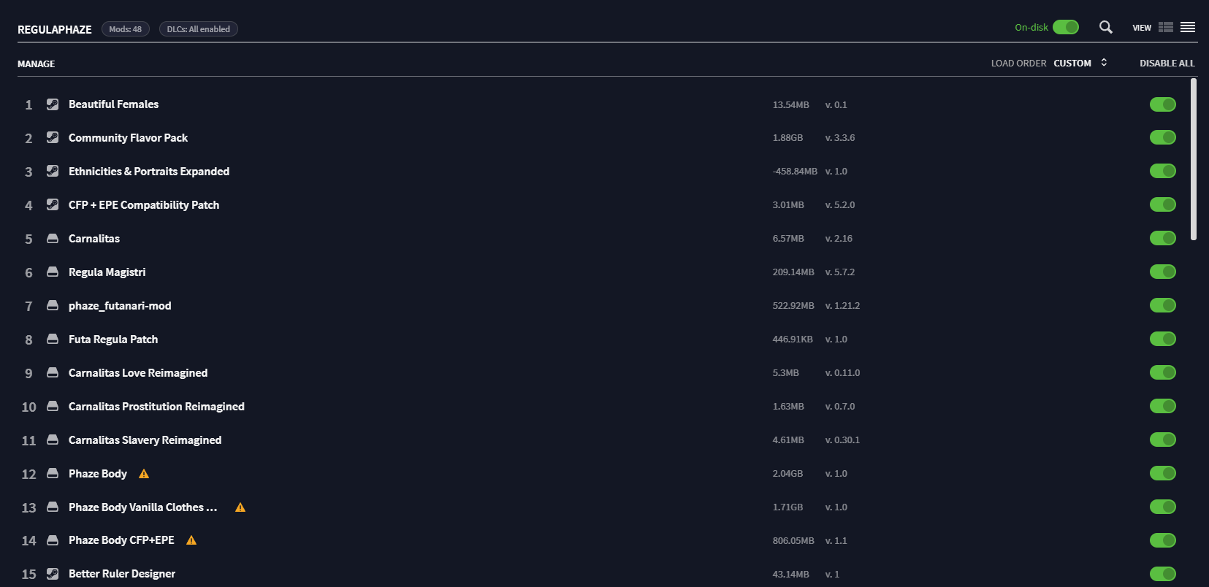
Task: Click drive icon beside Futa Regula Patch
Action: point(53,339)
